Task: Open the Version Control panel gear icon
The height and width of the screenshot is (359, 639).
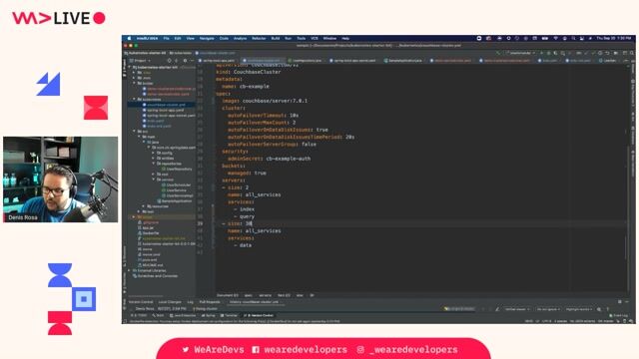Action: [x=620, y=302]
